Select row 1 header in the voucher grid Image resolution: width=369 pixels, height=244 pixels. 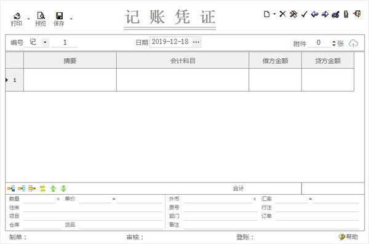[x=14, y=80]
